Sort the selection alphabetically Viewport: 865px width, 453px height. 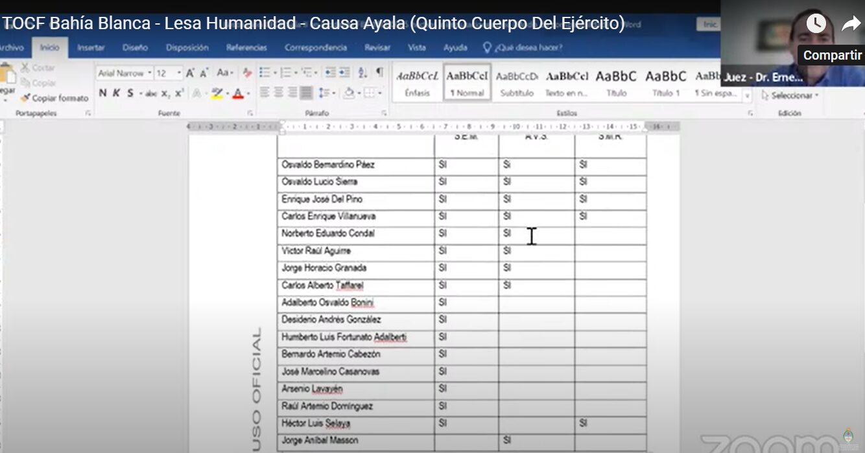pyautogui.click(x=362, y=73)
